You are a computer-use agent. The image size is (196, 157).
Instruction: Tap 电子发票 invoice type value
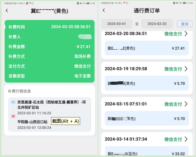pos(82,76)
